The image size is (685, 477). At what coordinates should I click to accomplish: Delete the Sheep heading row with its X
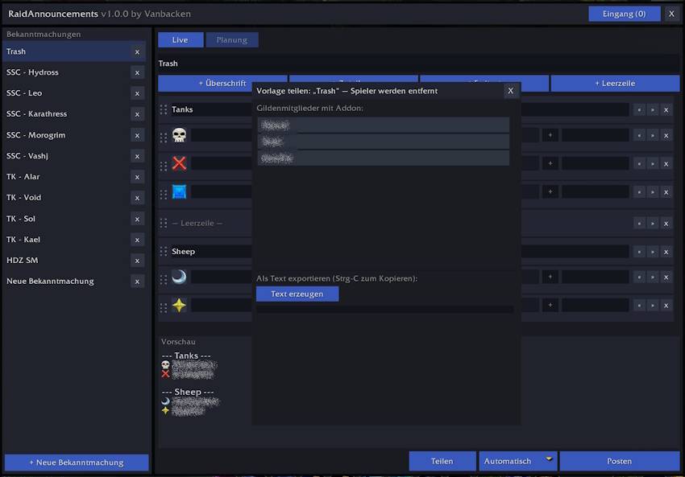[666, 252]
